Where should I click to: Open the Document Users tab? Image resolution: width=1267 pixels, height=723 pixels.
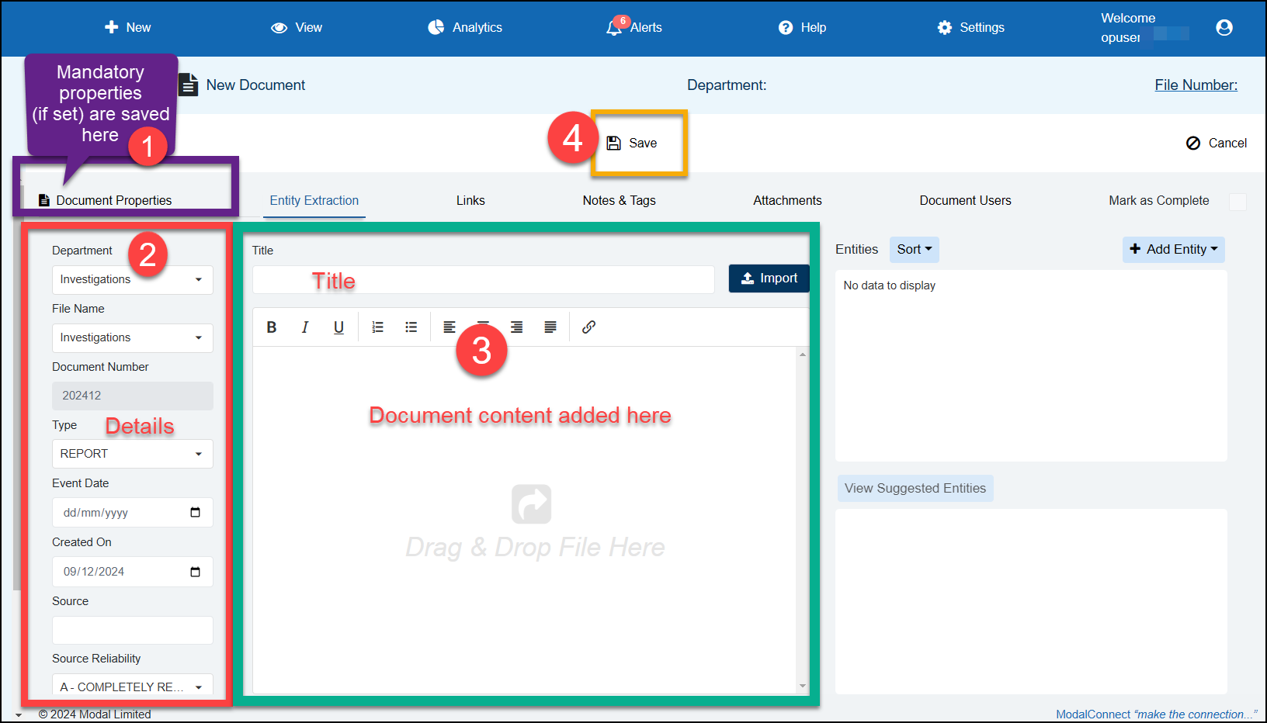point(966,200)
